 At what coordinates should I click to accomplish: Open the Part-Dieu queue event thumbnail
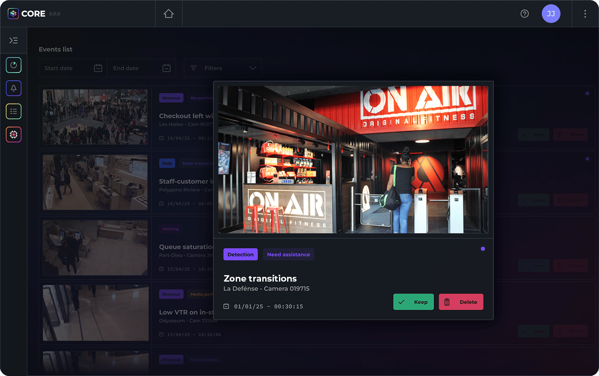(x=95, y=248)
